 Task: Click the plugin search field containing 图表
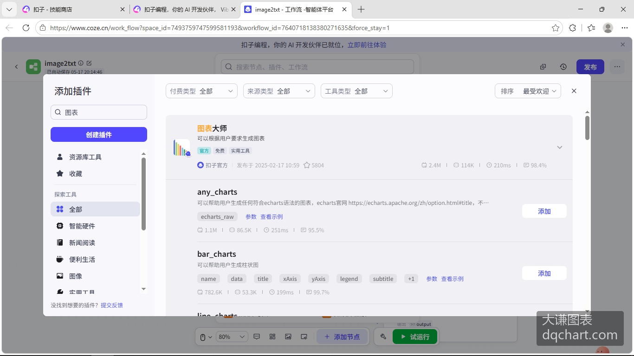tap(99, 112)
